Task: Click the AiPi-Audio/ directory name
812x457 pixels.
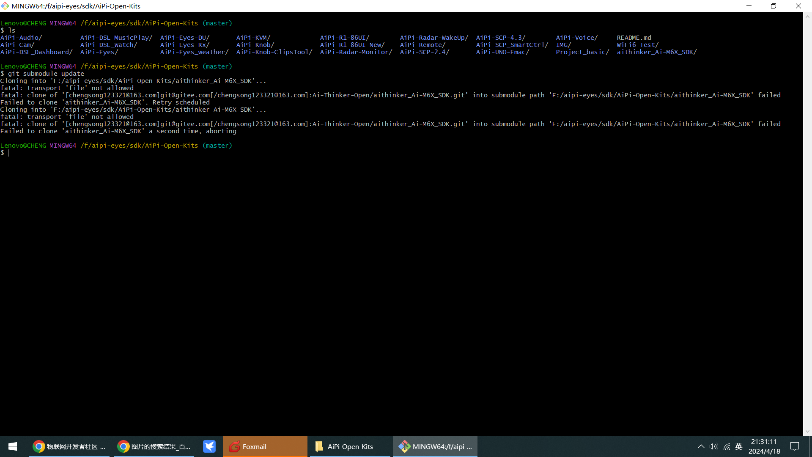Action: pos(21,38)
